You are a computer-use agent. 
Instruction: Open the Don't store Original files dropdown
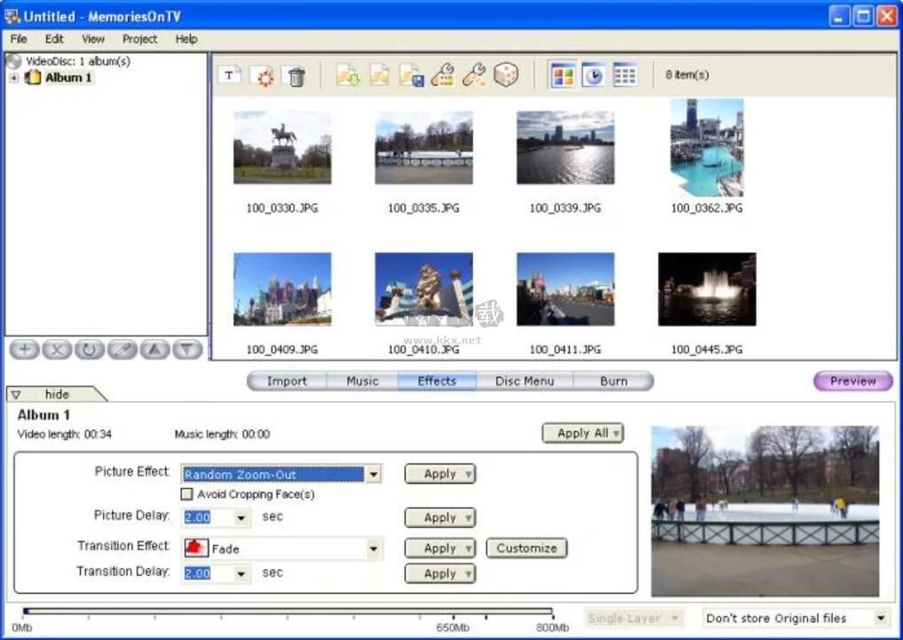point(880,619)
